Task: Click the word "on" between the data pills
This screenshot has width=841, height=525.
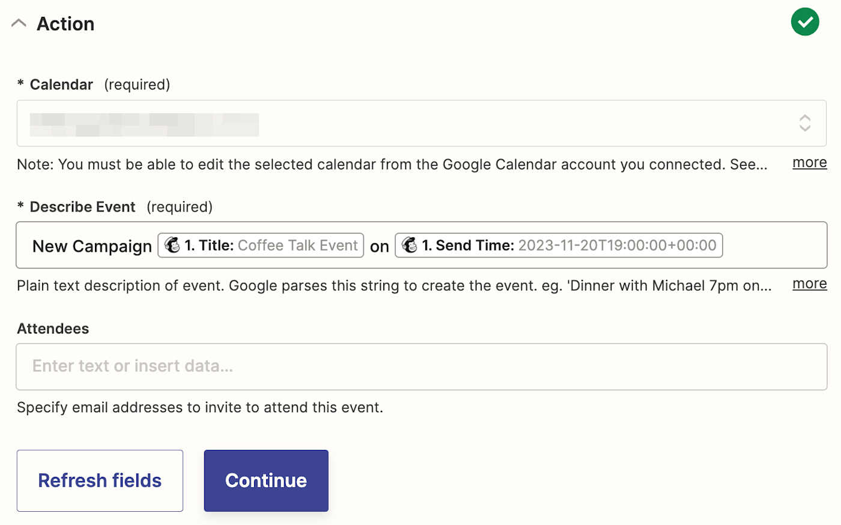Action: click(379, 246)
